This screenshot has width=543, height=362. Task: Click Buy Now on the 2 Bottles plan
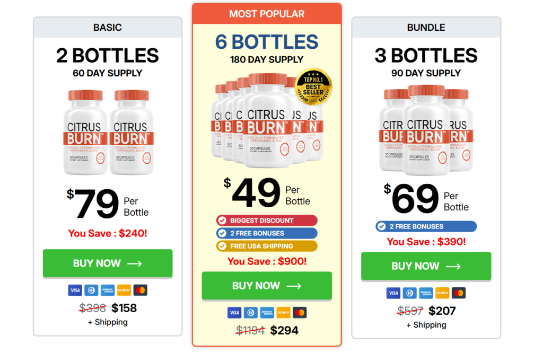coord(107,263)
